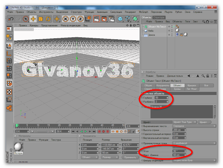This screenshot has width=223, height=168.
Task: Select the Scale tool
Action: (x=41, y=19)
